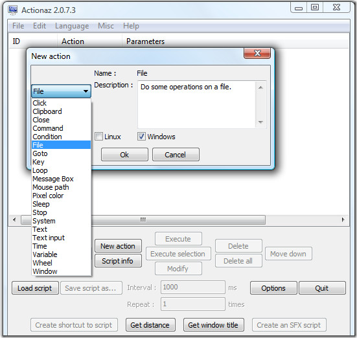Enable the Linux checkbox

[98, 137]
